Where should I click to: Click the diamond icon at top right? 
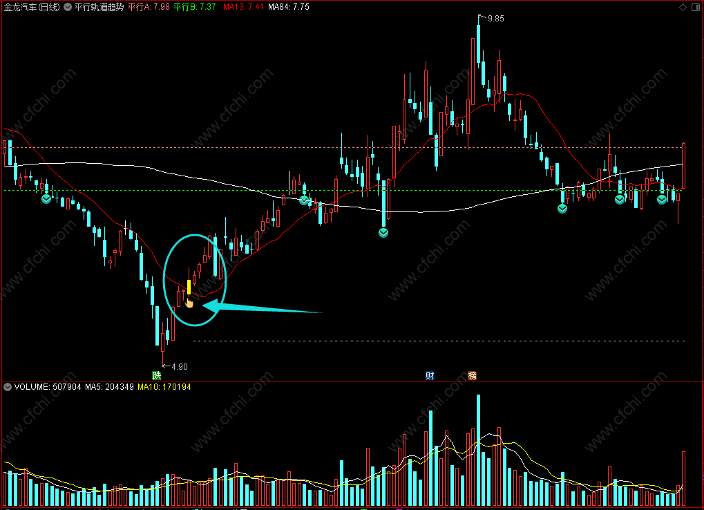coord(683,7)
